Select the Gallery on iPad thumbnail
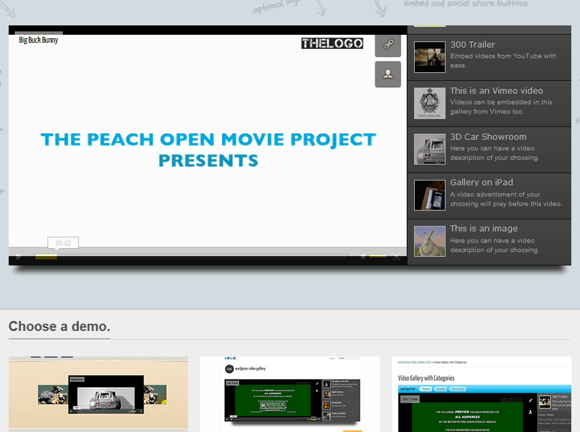The width and height of the screenshot is (580, 432). (x=430, y=195)
